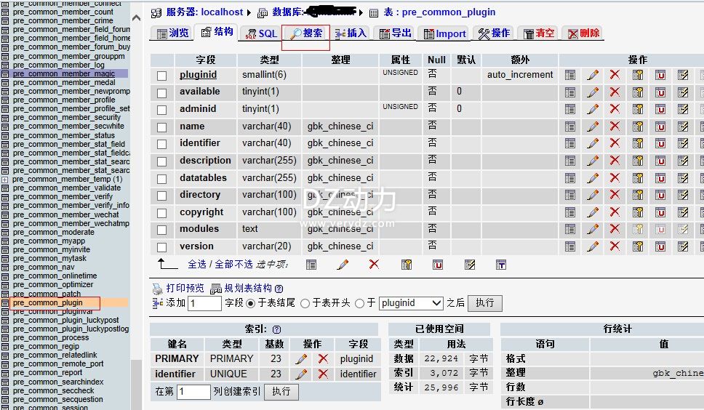Click the unique icon for version field
The image size is (704, 410).
(660, 246)
